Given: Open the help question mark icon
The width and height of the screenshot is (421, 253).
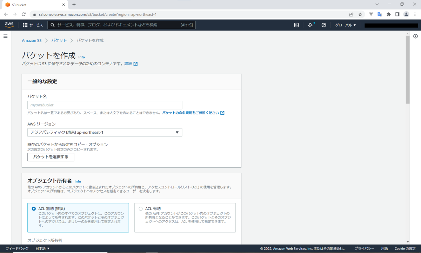Looking at the screenshot, I should [324, 25].
